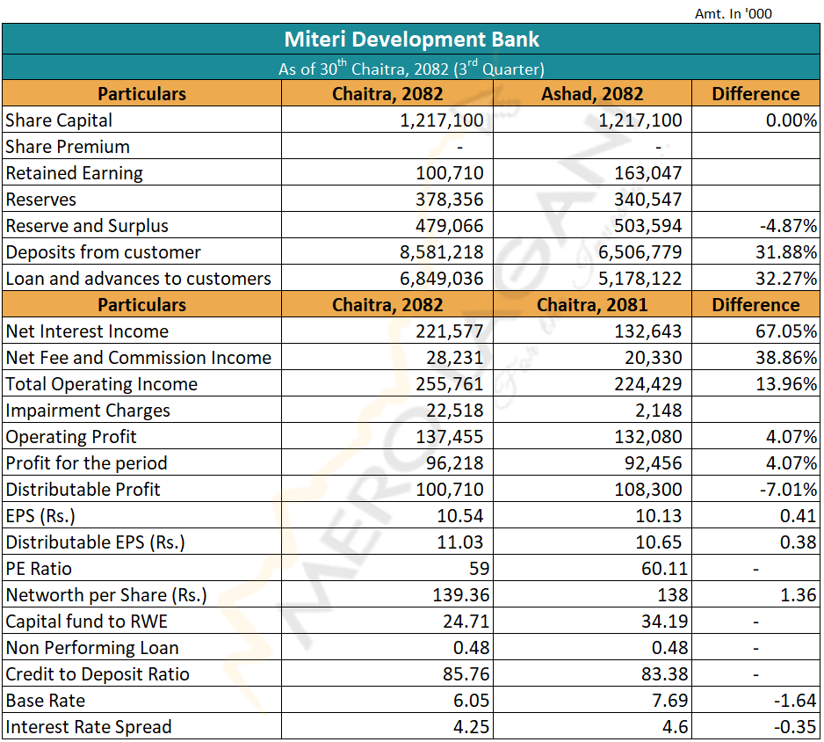Select Deposits from customer value 8,581,218

point(442,252)
